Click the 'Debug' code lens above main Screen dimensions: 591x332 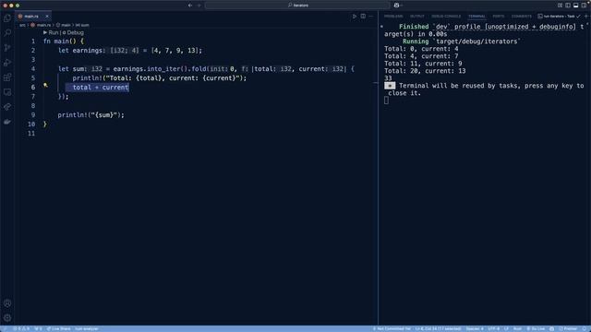click(x=73, y=33)
